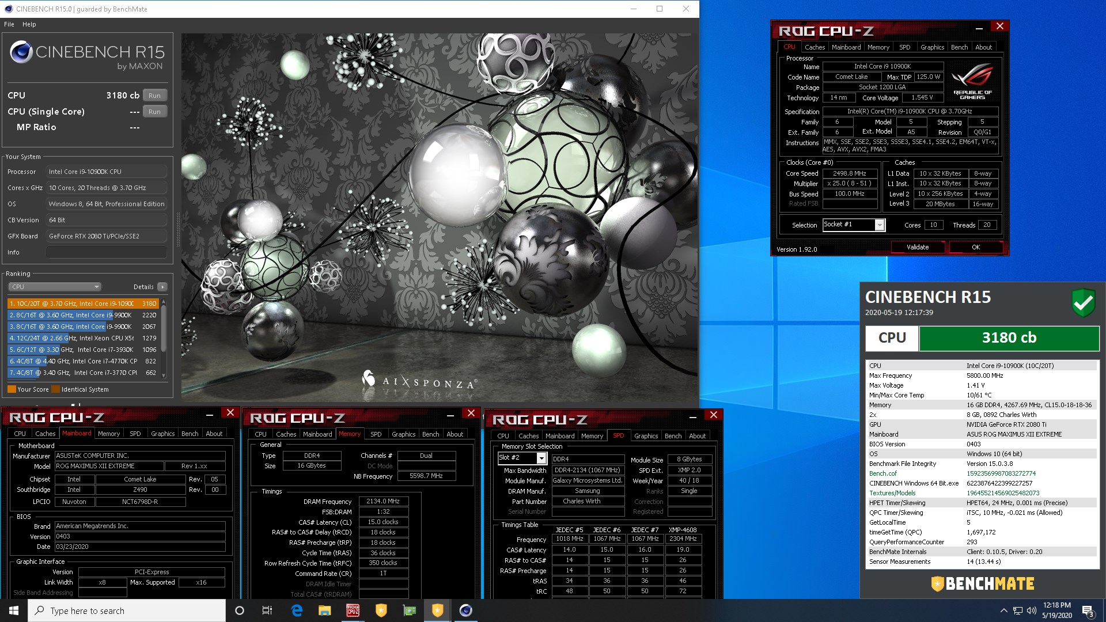Click the Bench.cof integrity link
The width and height of the screenshot is (1106, 622).
tap(882, 473)
